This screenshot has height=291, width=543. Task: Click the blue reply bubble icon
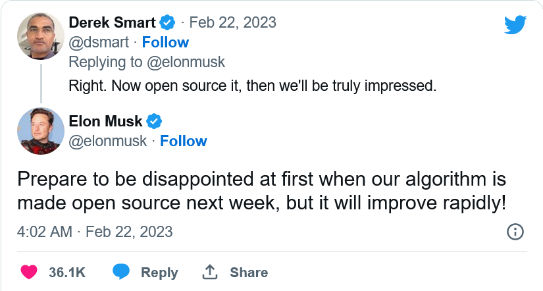[x=122, y=272]
